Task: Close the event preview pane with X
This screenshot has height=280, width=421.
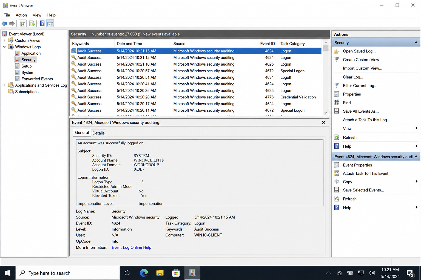Action: click(x=323, y=122)
